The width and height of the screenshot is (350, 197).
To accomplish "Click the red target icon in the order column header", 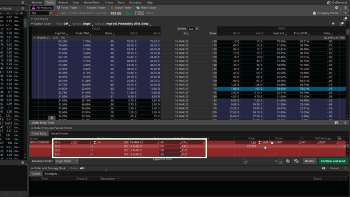I will [x=302, y=139].
